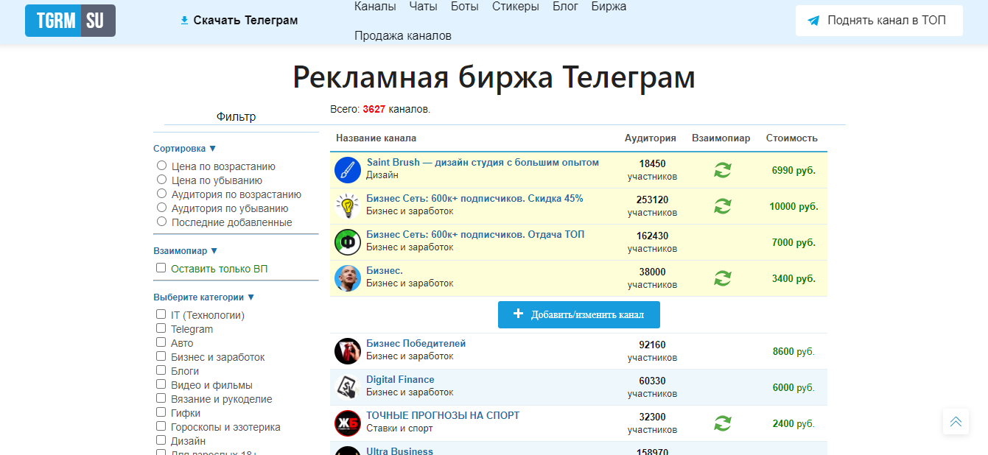Click the Аудитория column header

pyautogui.click(x=651, y=138)
